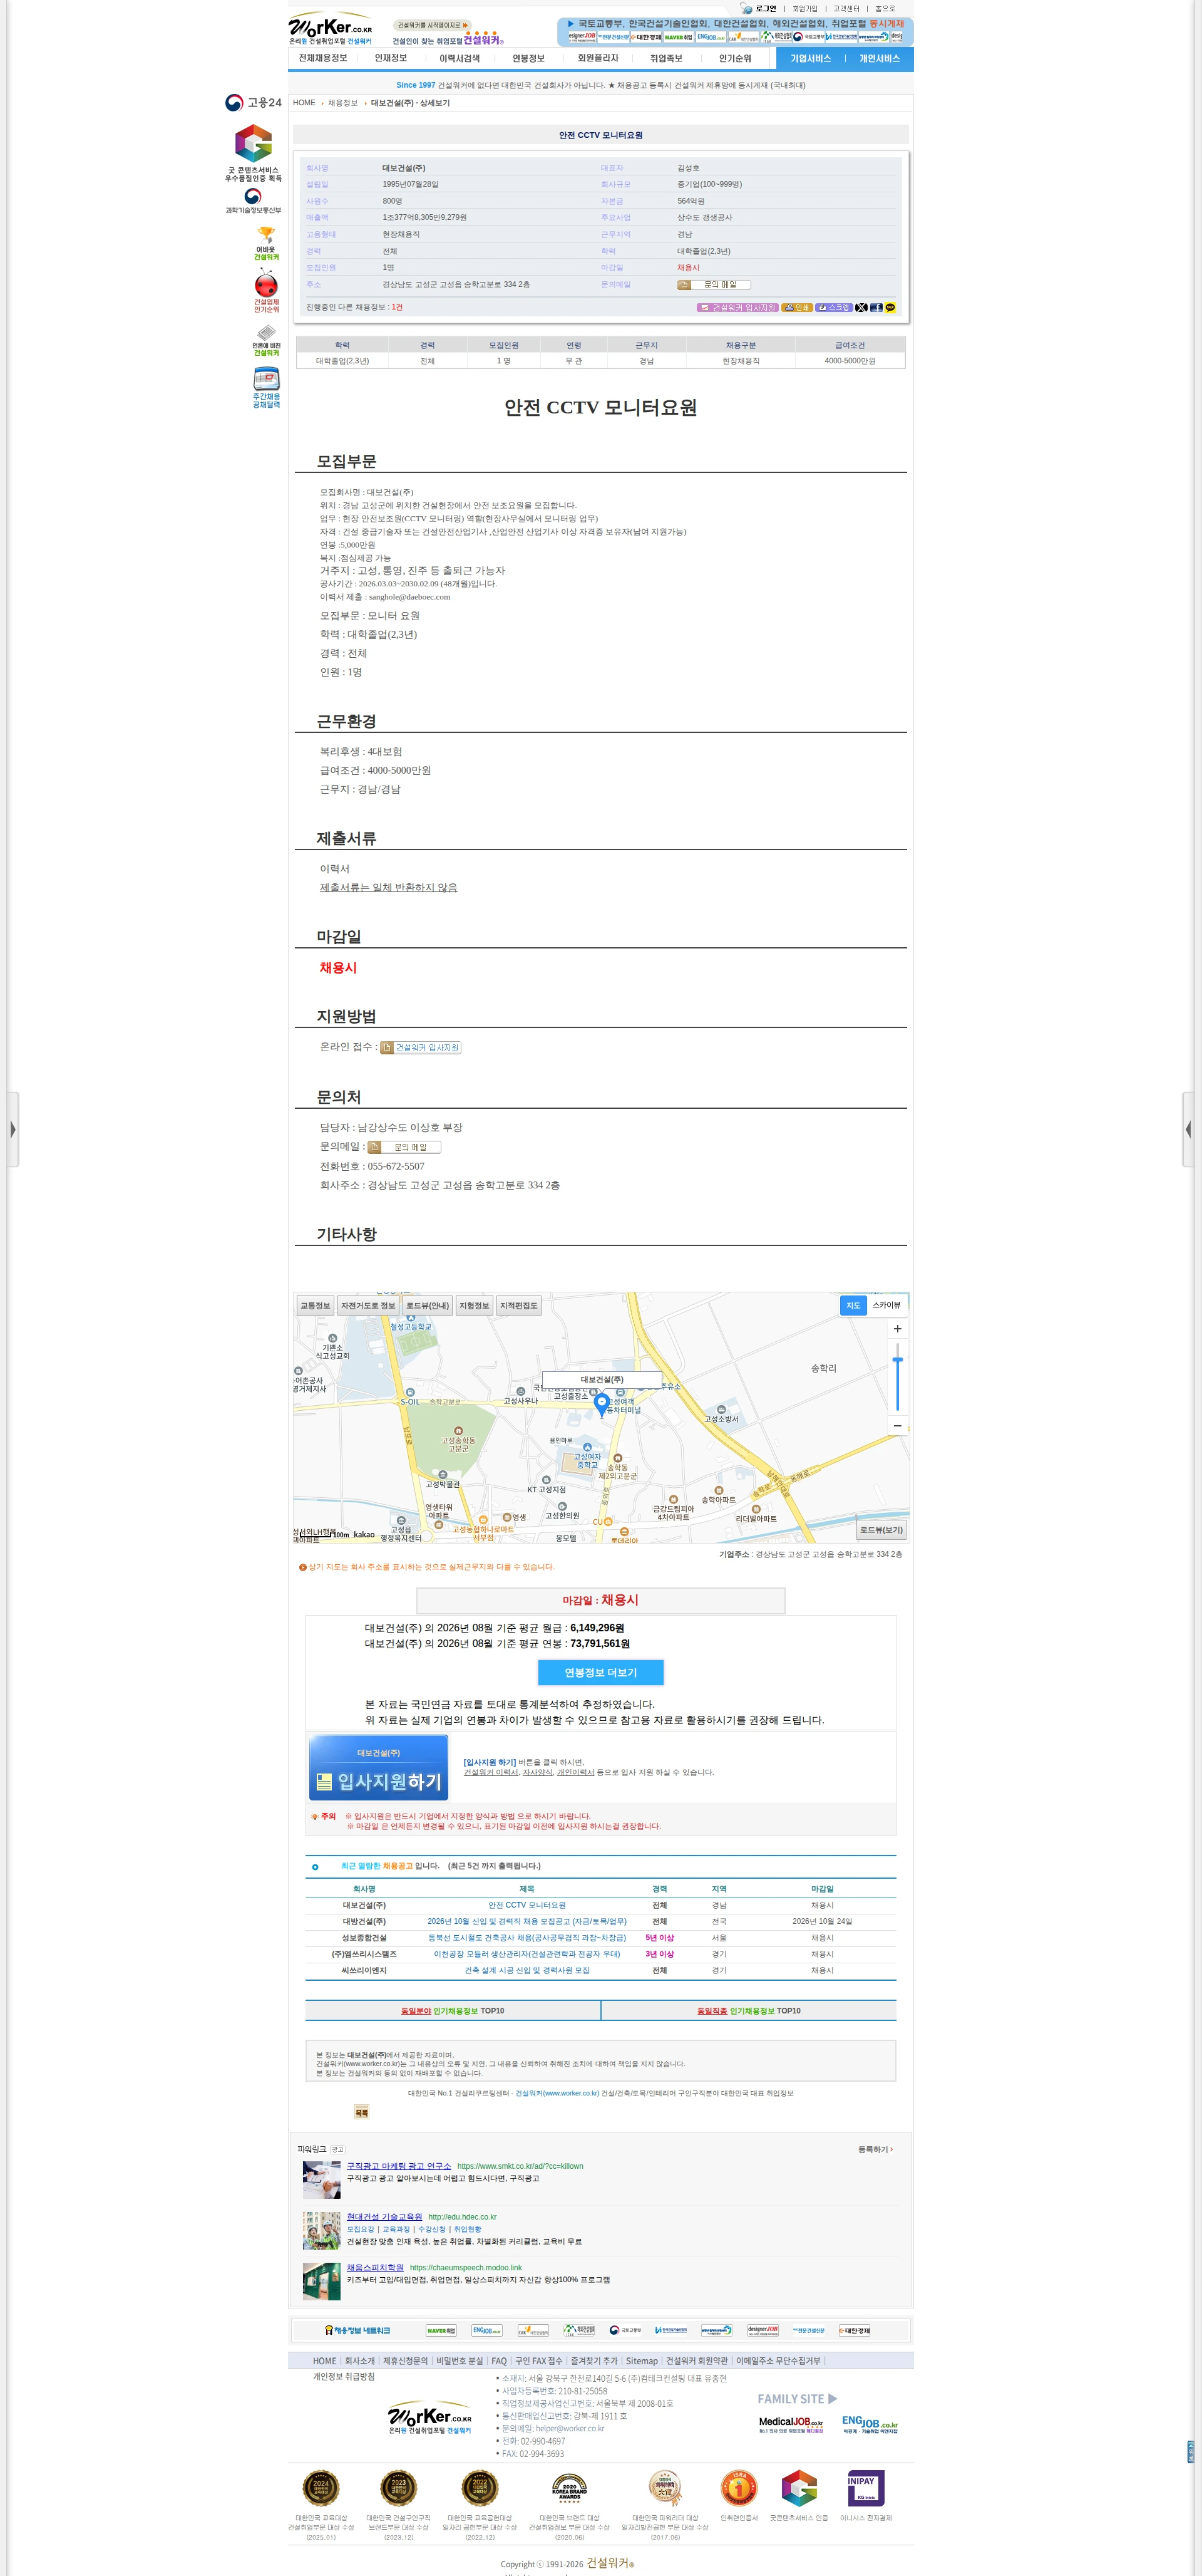Viewport: 1202px width, 2576px height.
Task: Toggle 지형정보 overlay on the map
Action: click(474, 1305)
